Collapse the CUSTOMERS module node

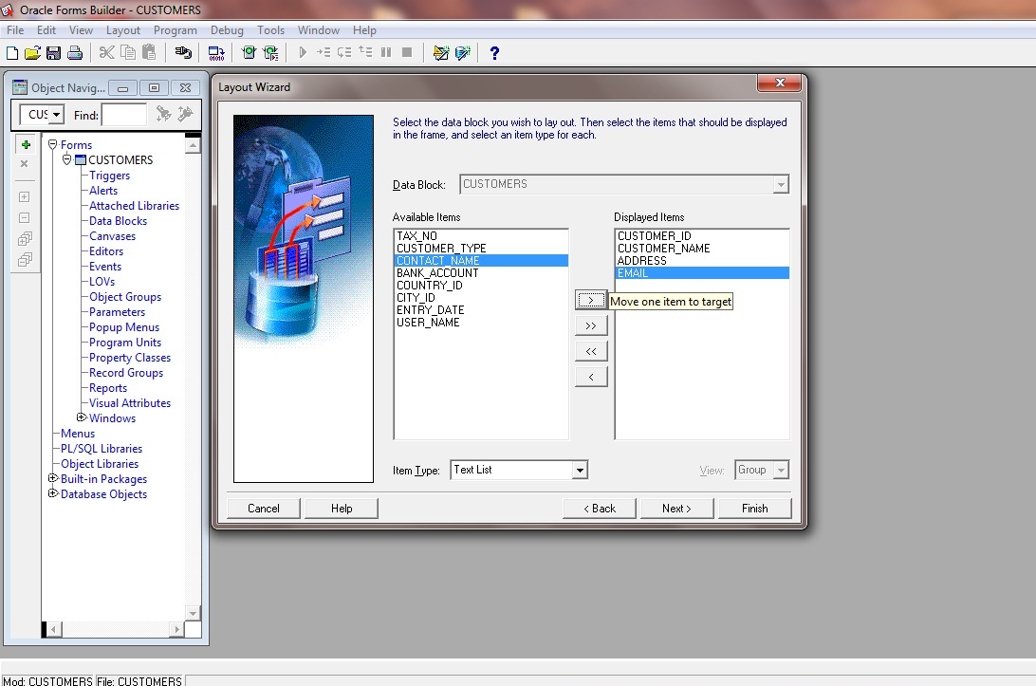click(x=66, y=159)
